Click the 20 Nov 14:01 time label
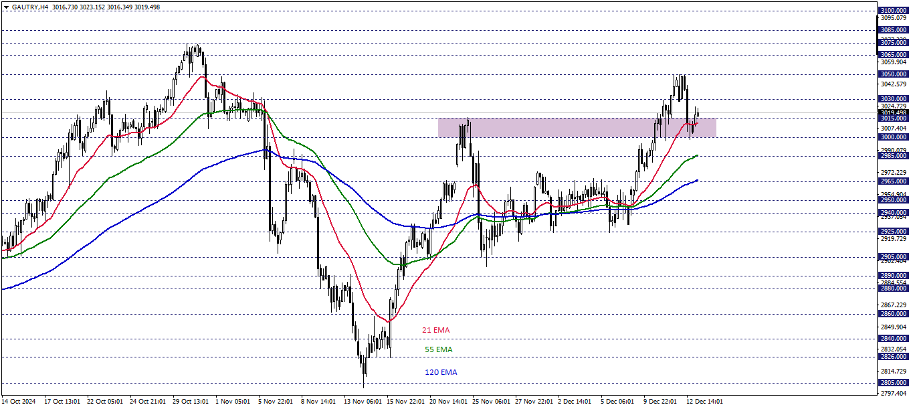911x409 pixels. 448,402
